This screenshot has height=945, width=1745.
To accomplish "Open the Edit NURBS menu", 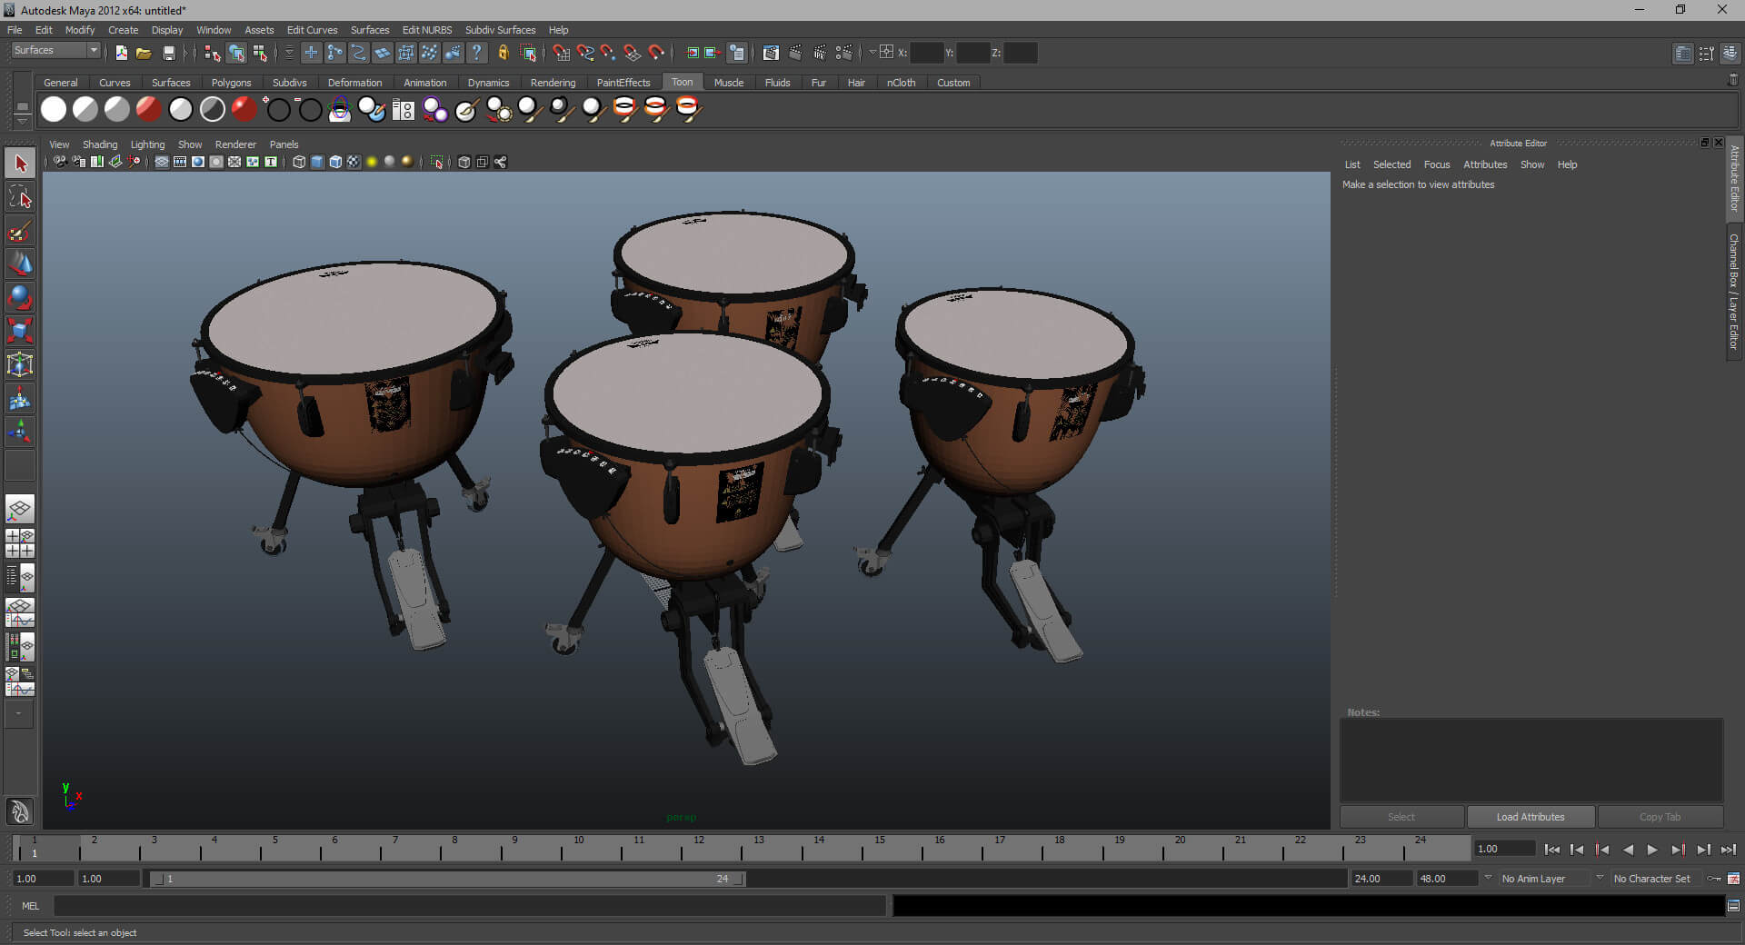I will 426,30.
